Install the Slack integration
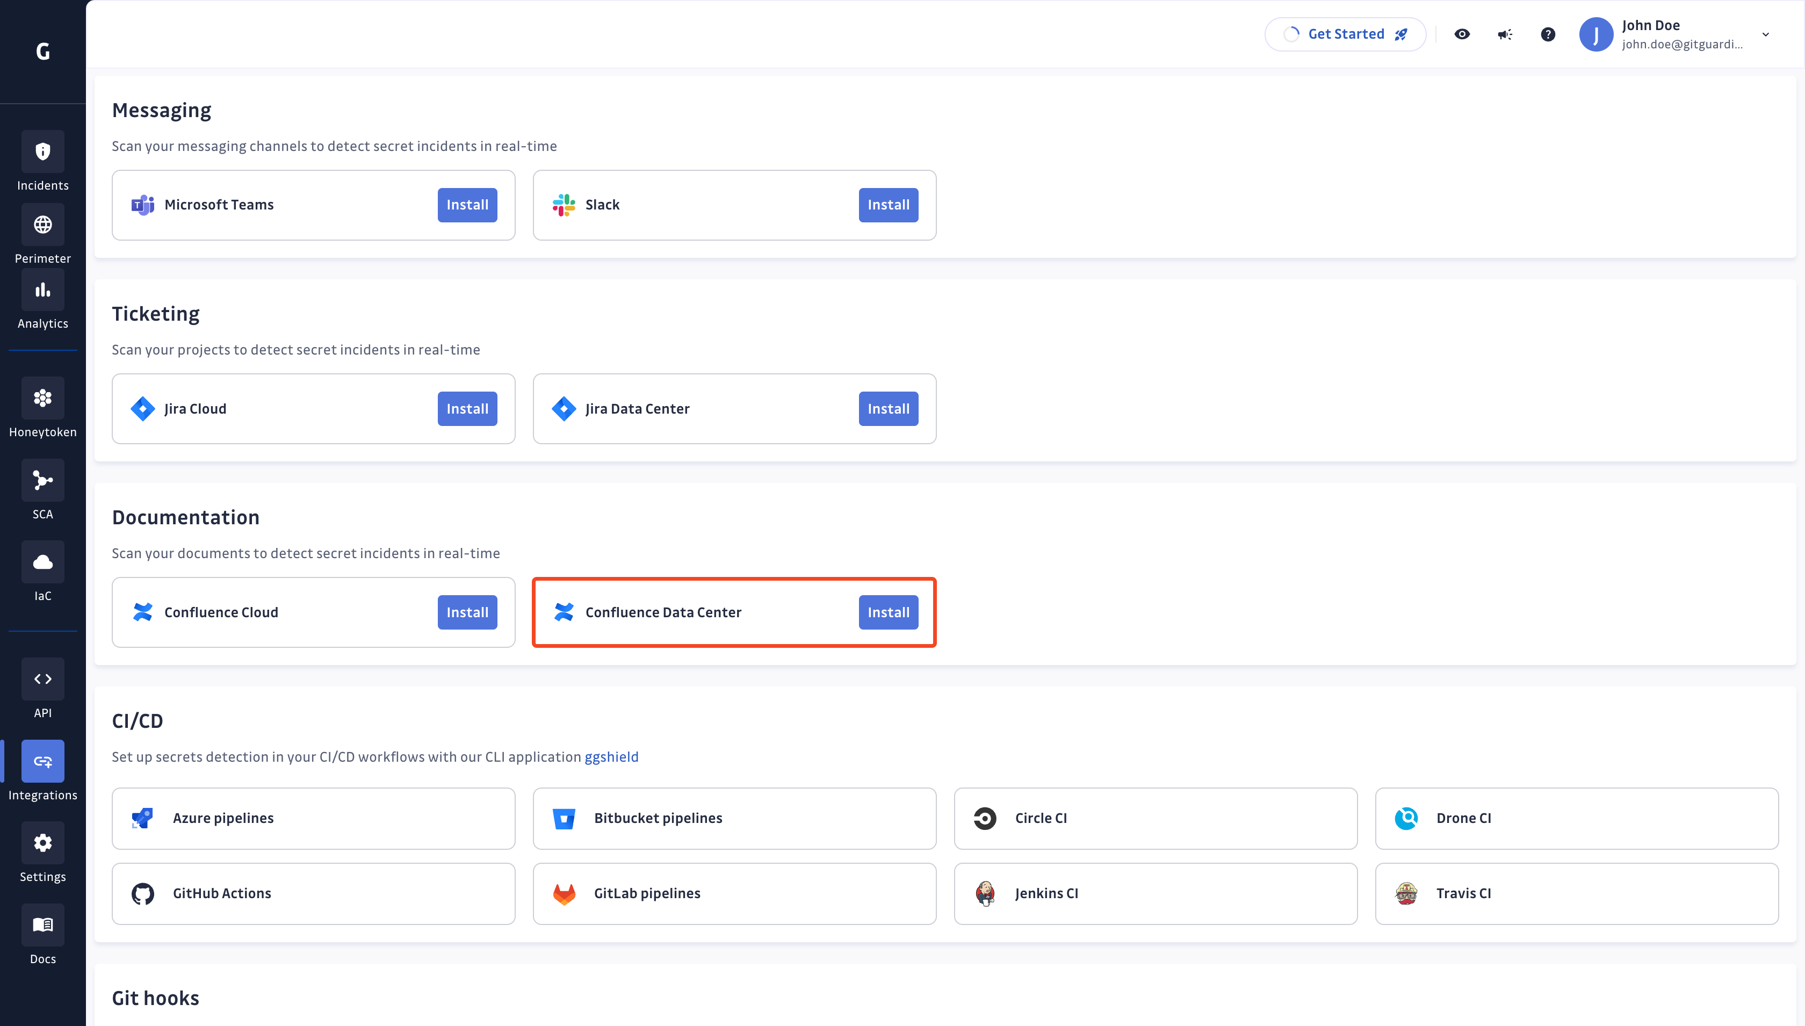The width and height of the screenshot is (1805, 1026). point(889,205)
